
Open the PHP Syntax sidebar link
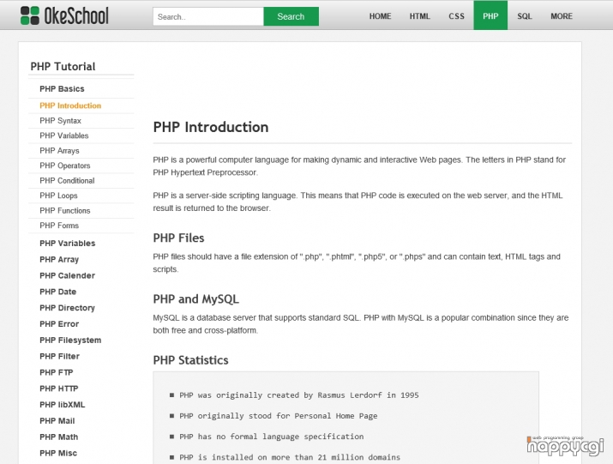pos(60,120)
